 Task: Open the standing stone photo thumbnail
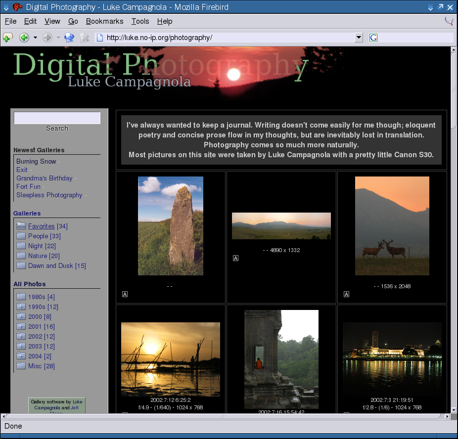171,226
